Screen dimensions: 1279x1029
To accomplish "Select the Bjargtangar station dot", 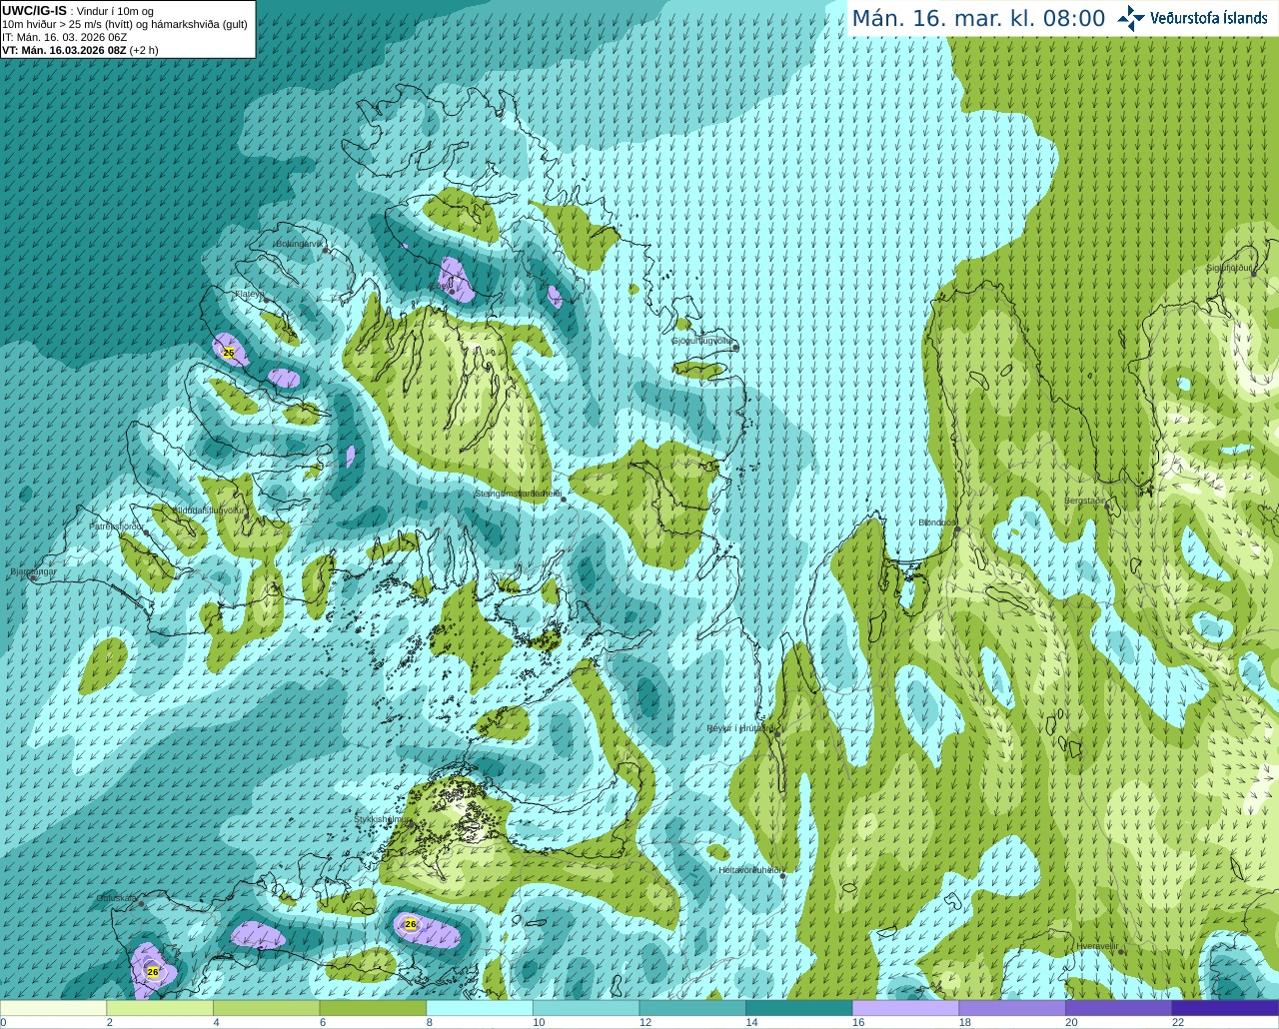I will pos(33,577).
